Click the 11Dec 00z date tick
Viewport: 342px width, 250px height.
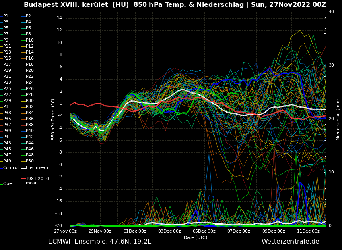[308, 231]
